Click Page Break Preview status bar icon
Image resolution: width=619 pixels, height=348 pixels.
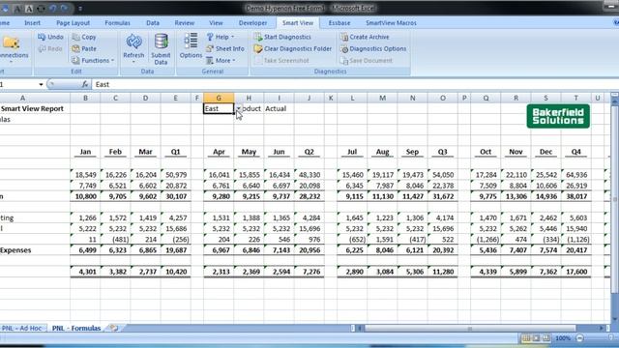[x=545, y=338]
